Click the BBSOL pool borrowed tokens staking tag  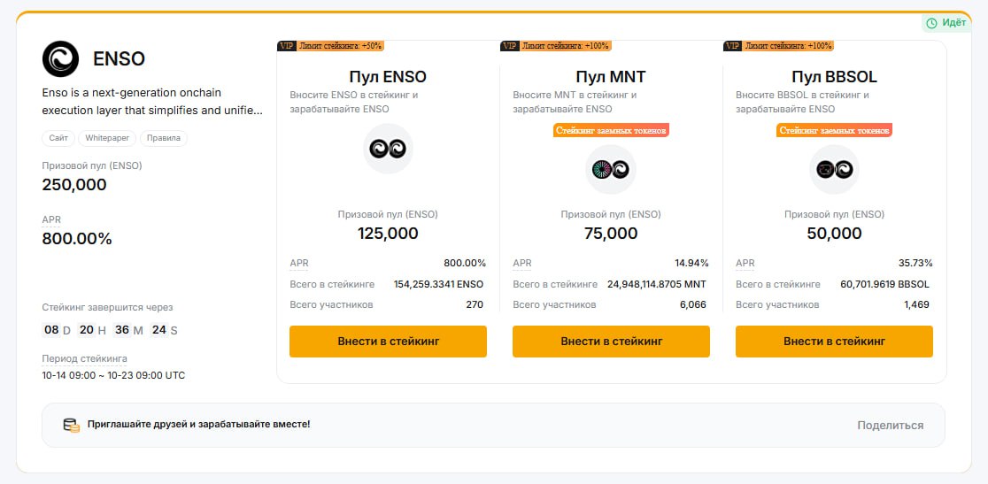[834, 130]
